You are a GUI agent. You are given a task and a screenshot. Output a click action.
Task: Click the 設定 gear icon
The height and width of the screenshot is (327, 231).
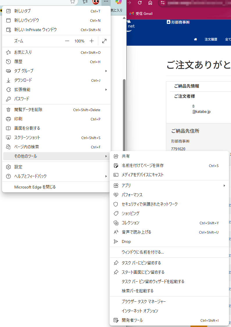click(x=8, y=167)
